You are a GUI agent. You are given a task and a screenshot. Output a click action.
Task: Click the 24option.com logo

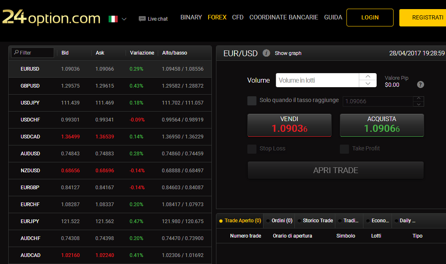click(x=52, y=17)
